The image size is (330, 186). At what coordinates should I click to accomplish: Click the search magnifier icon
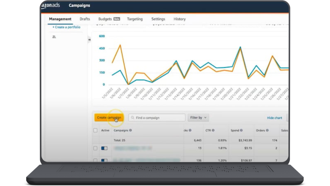[132, 118]
